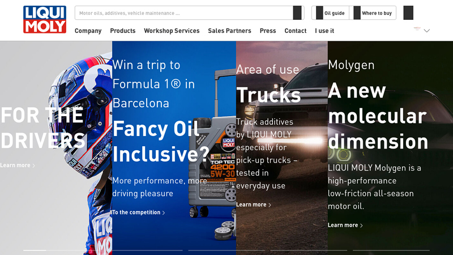Click the LIQUI MOLY logo
Image resolution: width=453 pixels, height=255 pixels.
[45, 19]
